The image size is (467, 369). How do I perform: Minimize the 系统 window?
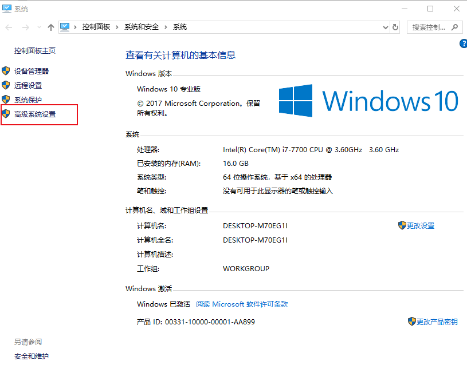click(405, 9)
